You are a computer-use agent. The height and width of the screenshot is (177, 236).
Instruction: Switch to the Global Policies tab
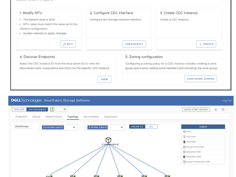click(x=54, y=117)
